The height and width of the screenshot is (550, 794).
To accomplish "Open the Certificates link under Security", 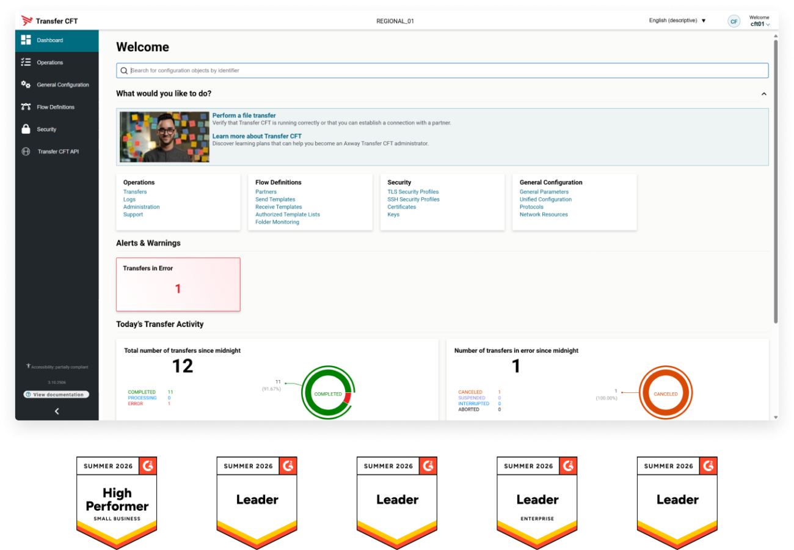I will [402, 207].
